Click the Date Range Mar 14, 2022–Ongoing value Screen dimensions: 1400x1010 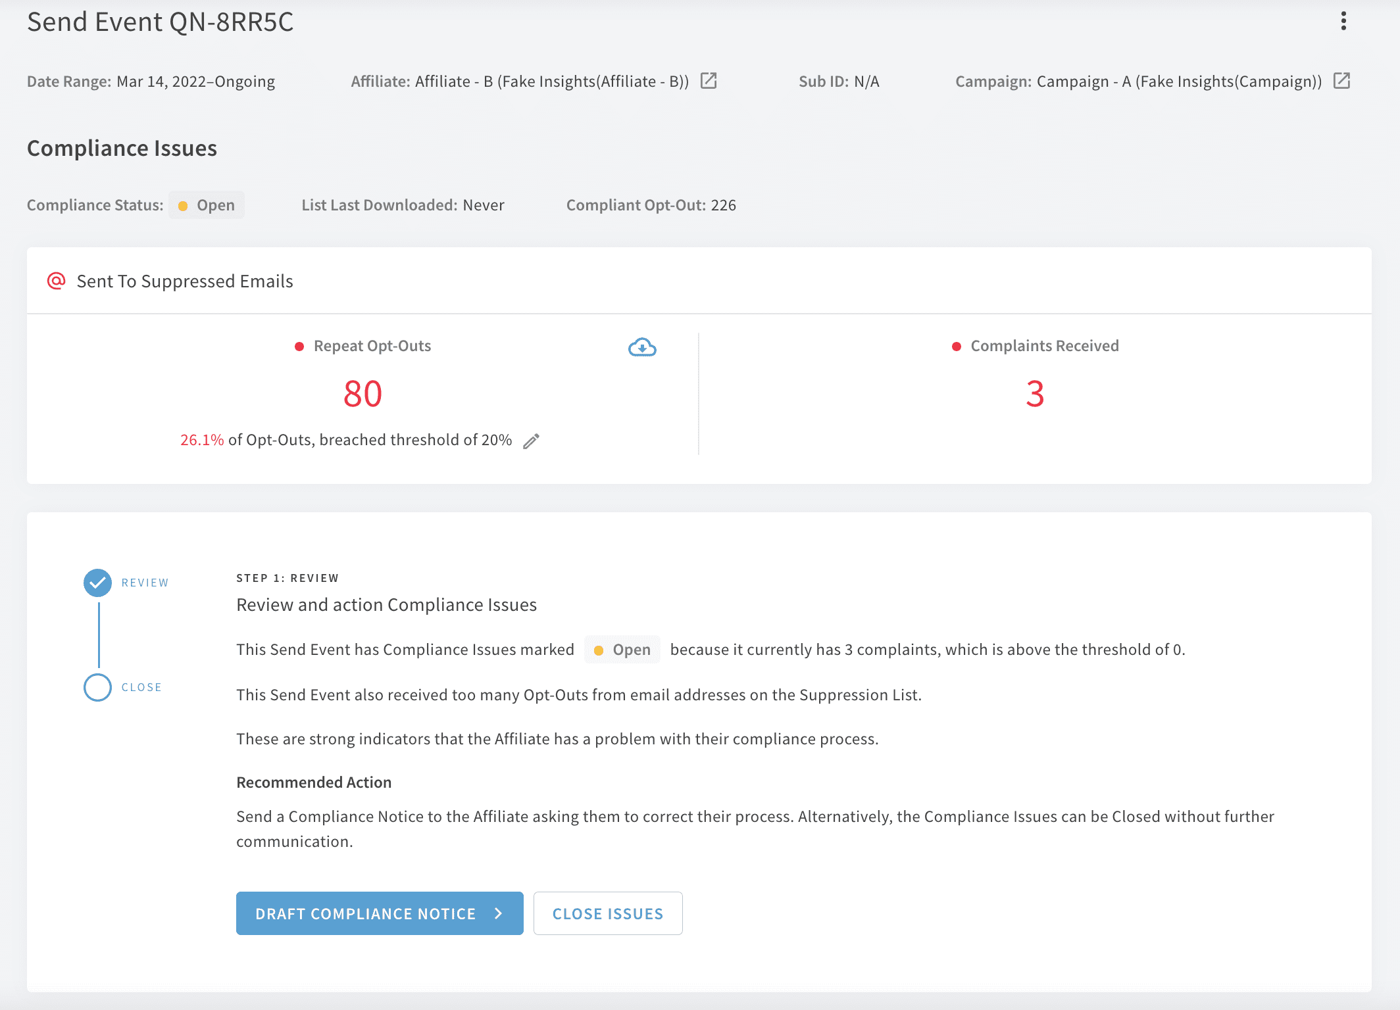click(196, 82)
